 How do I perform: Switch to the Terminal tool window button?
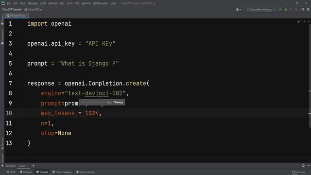(42, 172)
